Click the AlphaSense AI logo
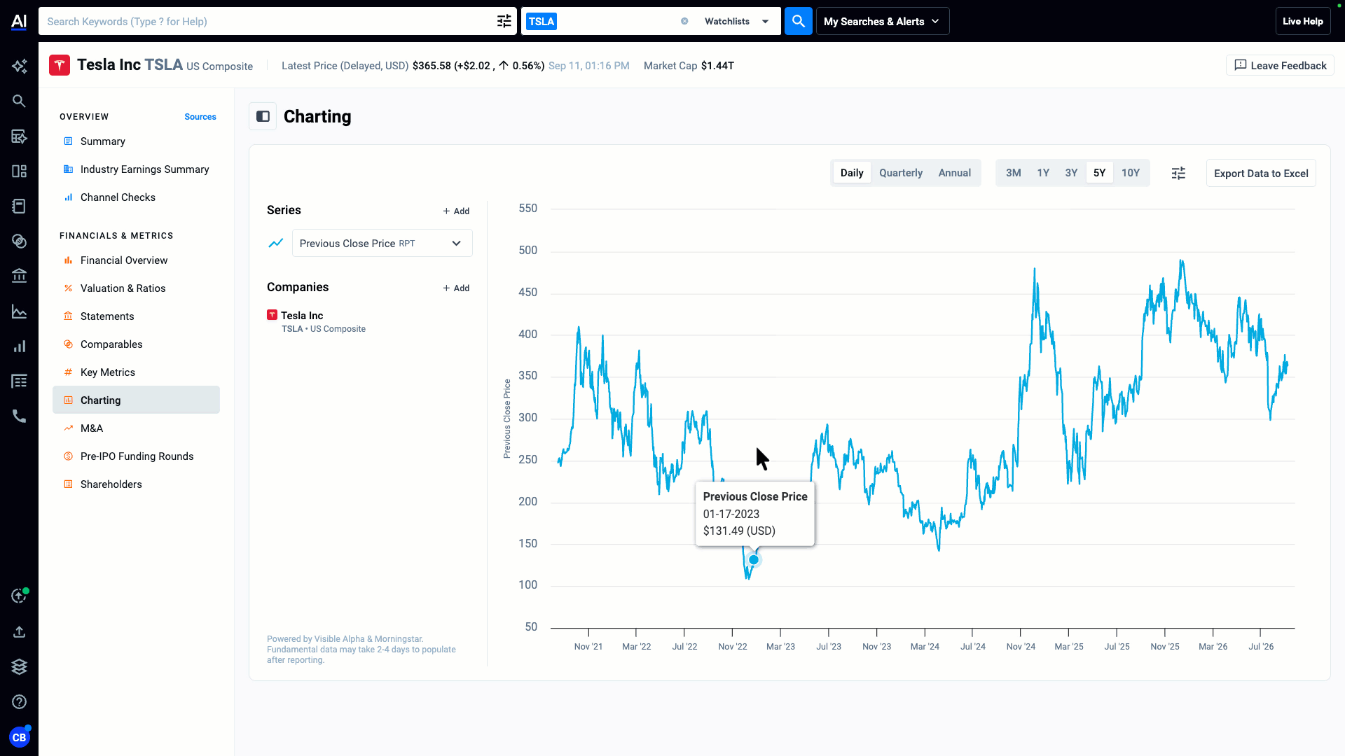 [x=19, y=21]
